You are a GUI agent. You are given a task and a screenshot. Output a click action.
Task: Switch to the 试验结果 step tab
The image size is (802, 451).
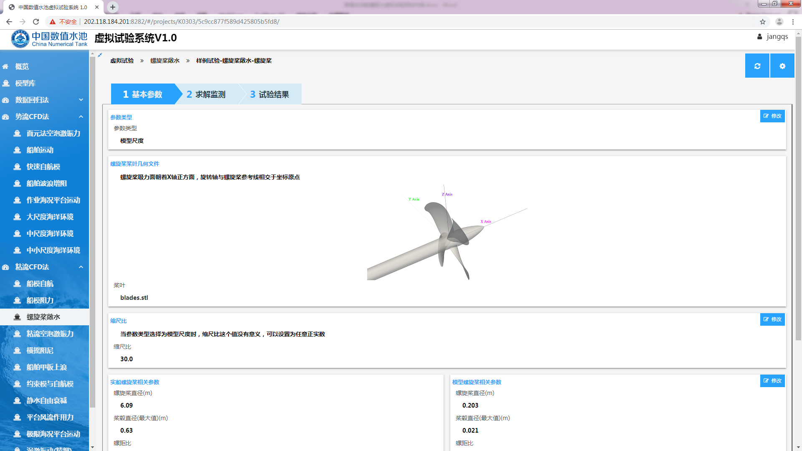pos(270,94)
